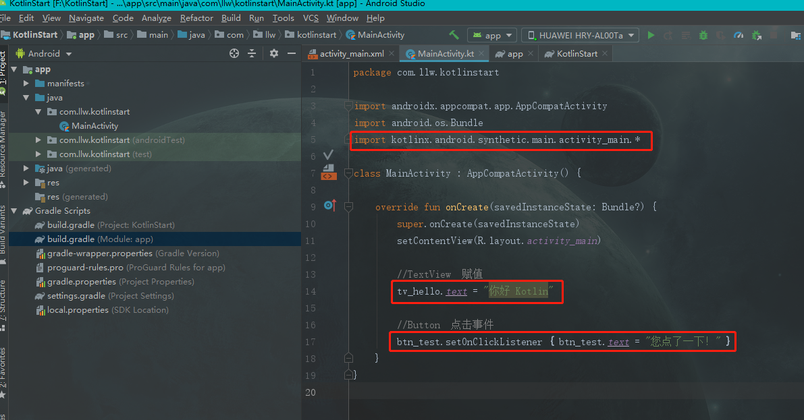Expand com.llw.kotlinstart (androidTest) package
This screenshot has height=420, width=804.
click(38, 140)
